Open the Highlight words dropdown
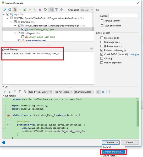Screen dimensions: 143x157 84,92
